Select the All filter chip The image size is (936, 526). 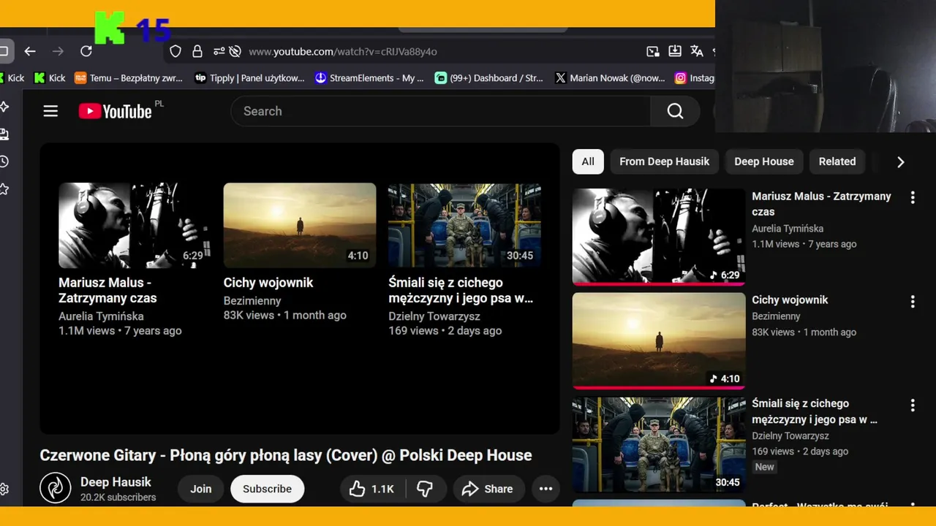click(x=588, y=161)
